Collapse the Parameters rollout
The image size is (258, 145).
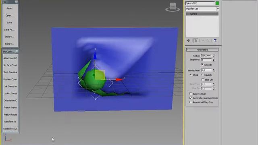point(202,50)
